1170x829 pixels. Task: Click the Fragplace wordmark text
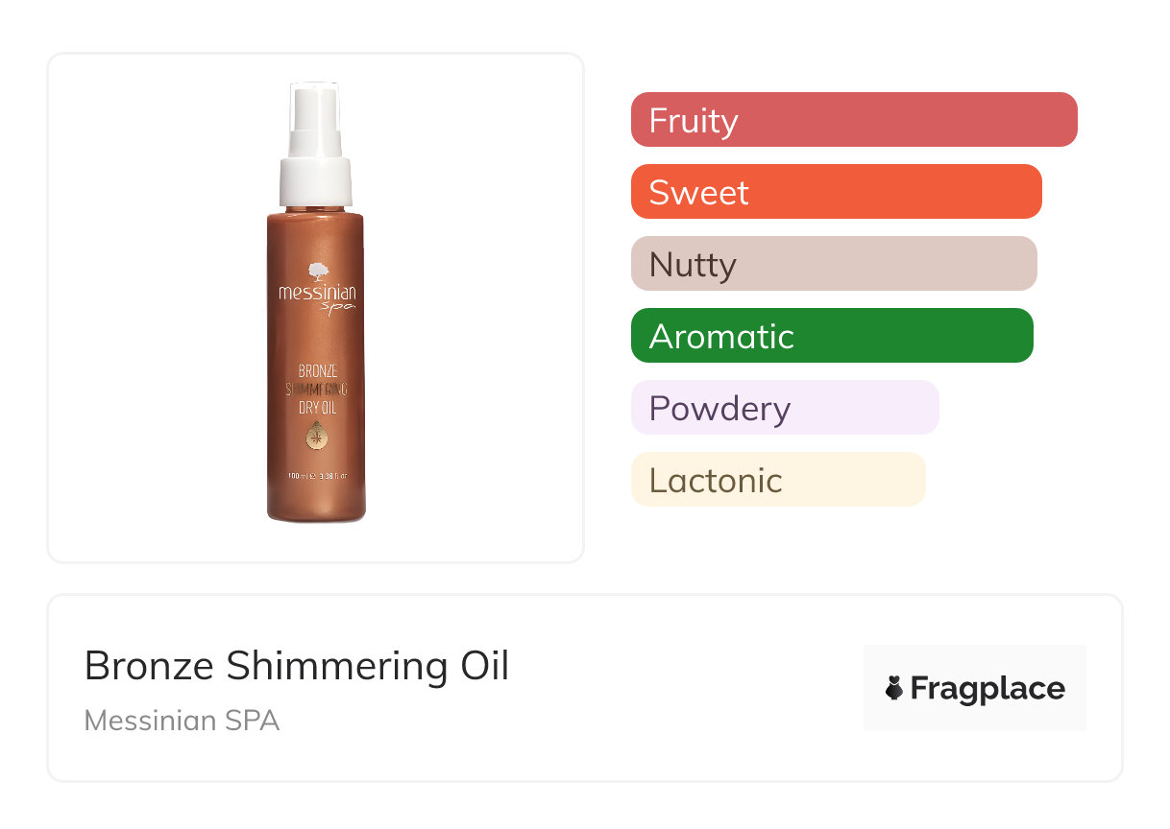987,688
